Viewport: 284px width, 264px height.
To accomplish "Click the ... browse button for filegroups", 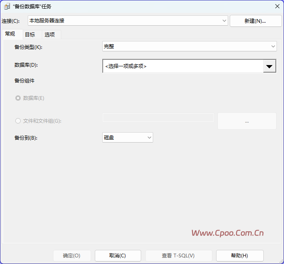I will (247, 121).
